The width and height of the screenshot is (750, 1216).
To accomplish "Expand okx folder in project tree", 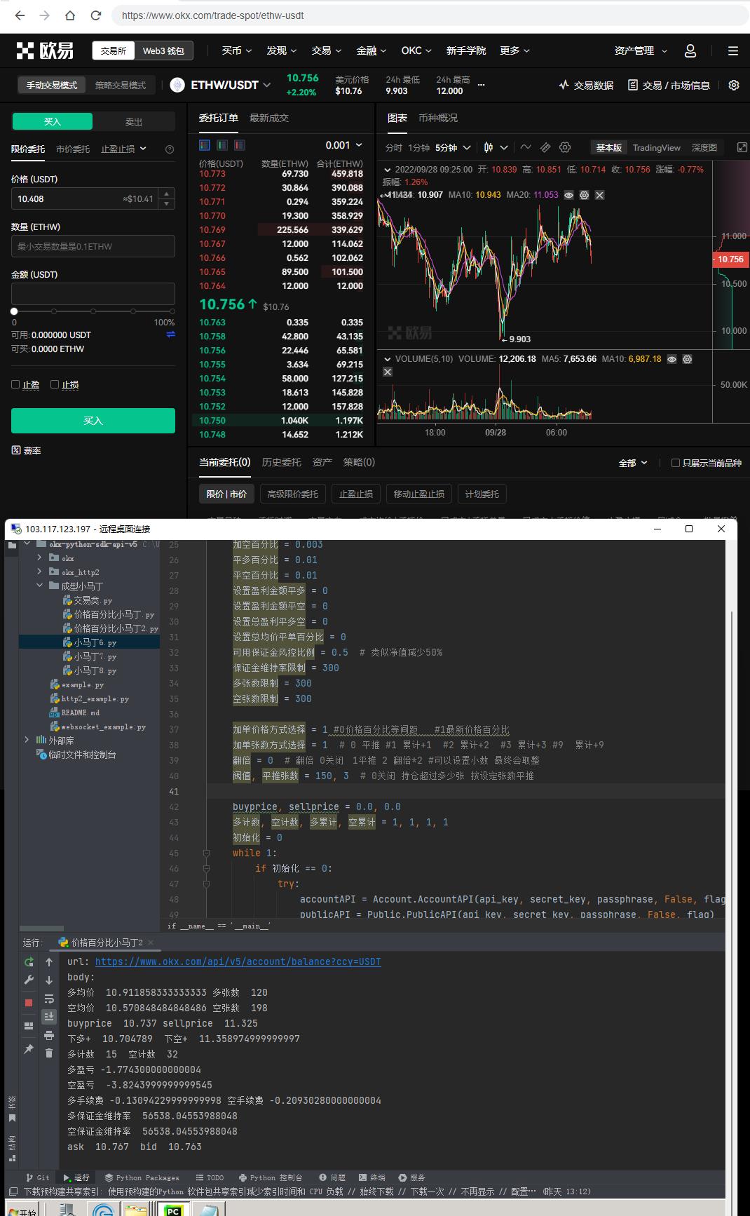I will click(39, 558).
